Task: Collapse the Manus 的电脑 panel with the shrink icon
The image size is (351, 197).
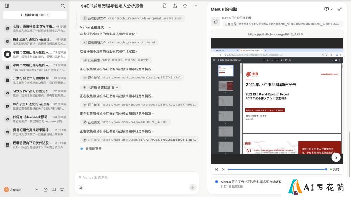Action: tap(340, 9)
